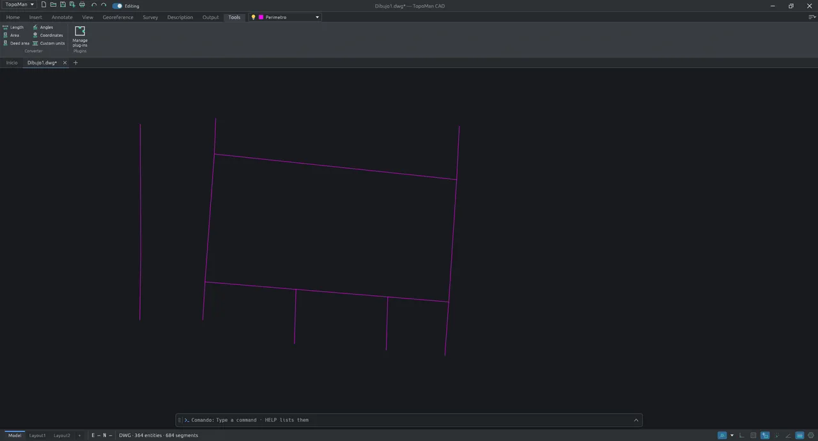Switch to the Model space tab
This screenshot has height=441, width=818.
[14, 435]
